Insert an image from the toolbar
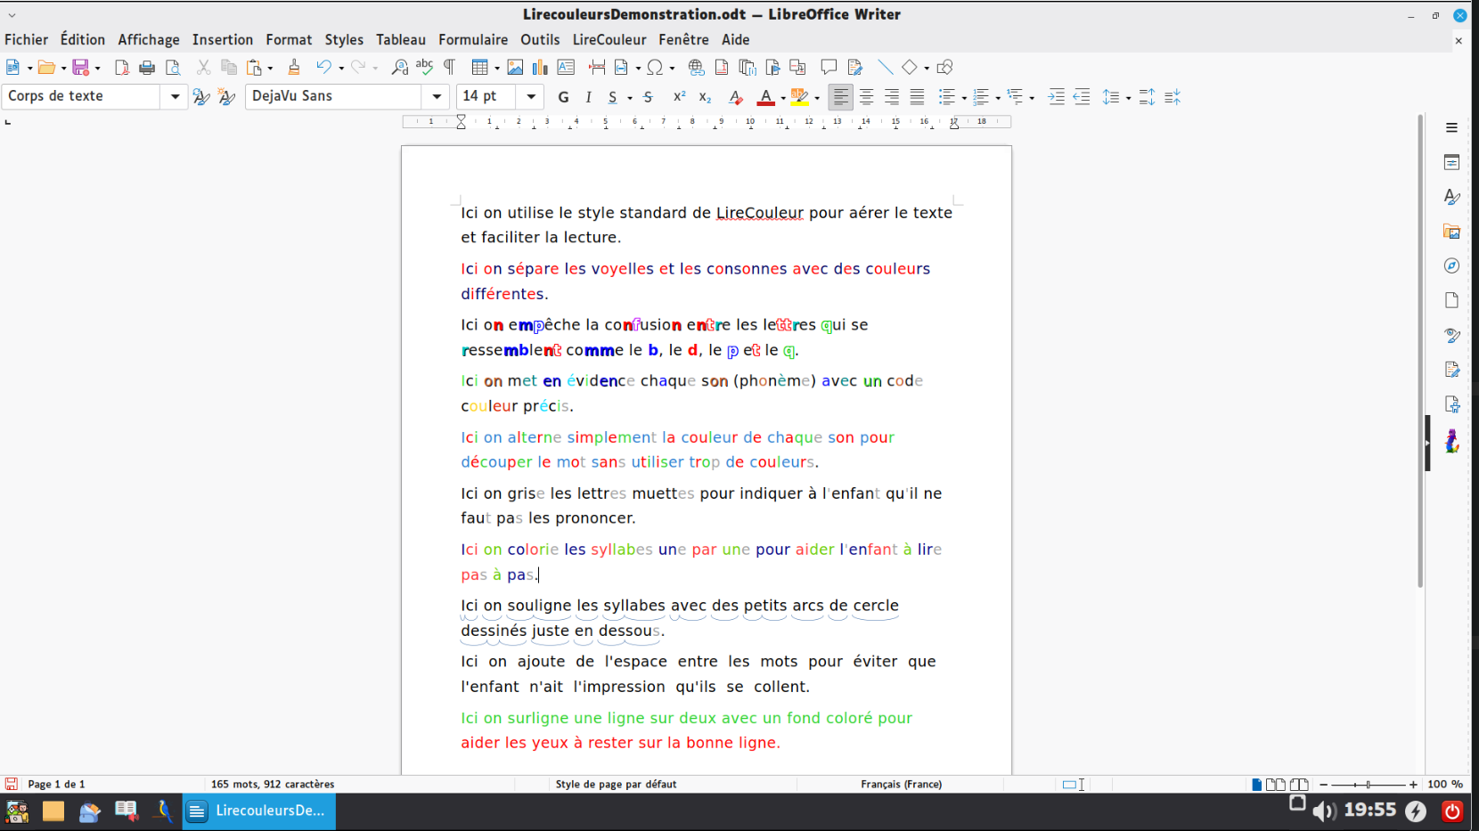Image resolution: width=1479 pixels, height=831 pixels. tap(515, 67)
